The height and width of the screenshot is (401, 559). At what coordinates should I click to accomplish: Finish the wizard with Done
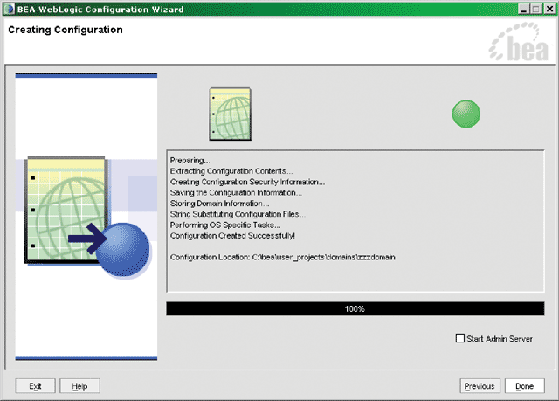coord(525,385)
